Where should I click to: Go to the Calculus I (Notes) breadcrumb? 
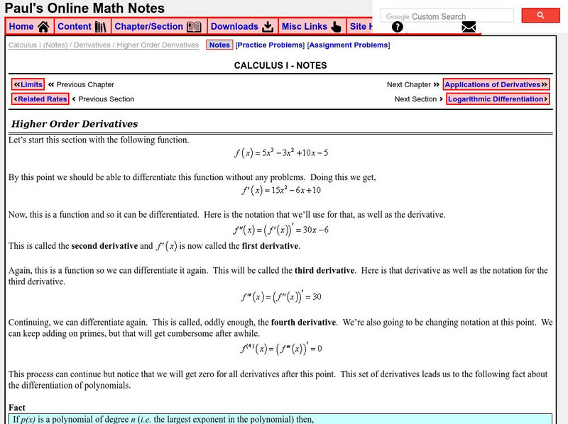(38, 45)
